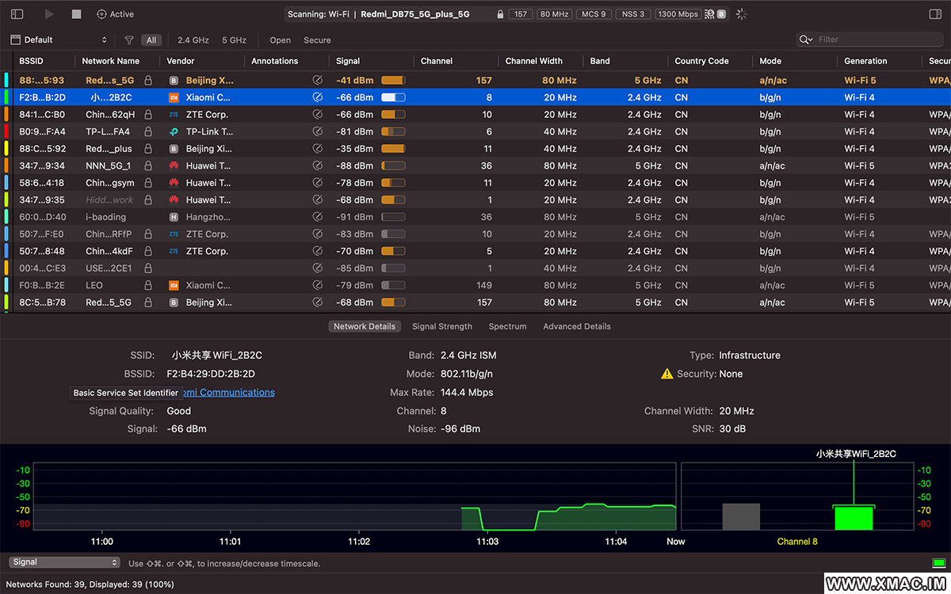
Task: Switch to the Spectrum tab
Action: [507, 326]
